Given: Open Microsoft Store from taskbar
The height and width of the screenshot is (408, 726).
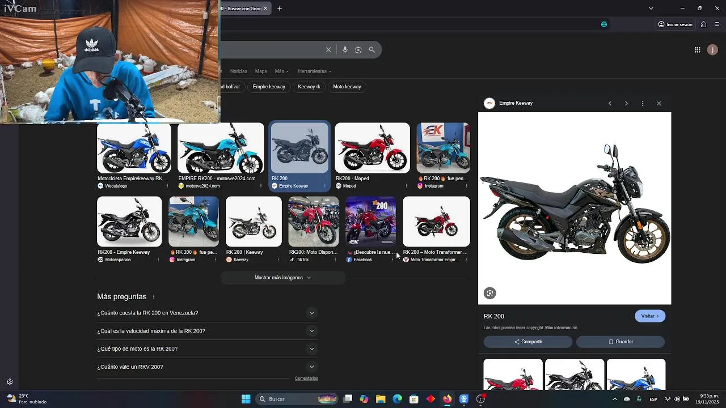Looking at the screenshot, I should (x=414, y=399).
